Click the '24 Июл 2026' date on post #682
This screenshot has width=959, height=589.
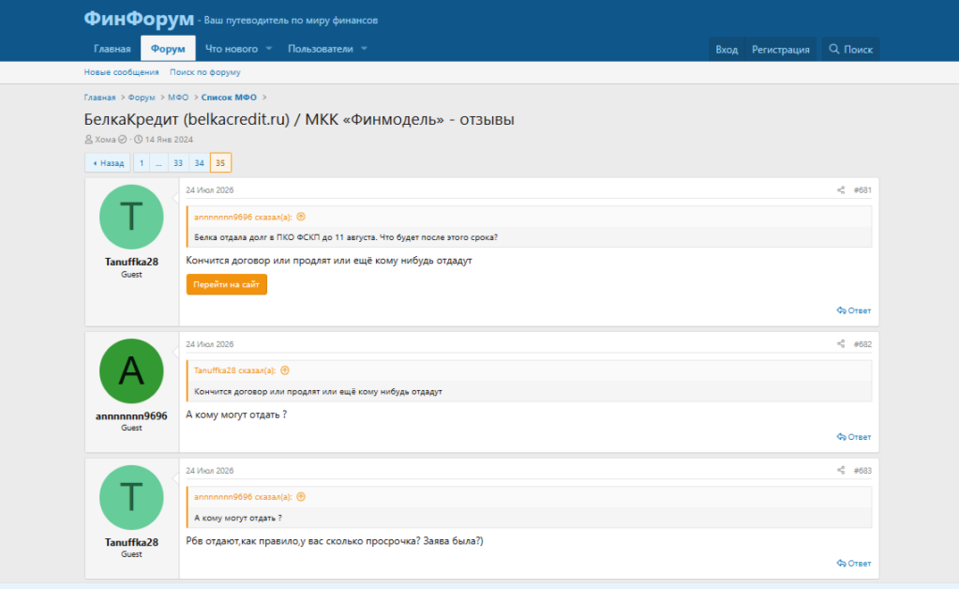[210, 344]
